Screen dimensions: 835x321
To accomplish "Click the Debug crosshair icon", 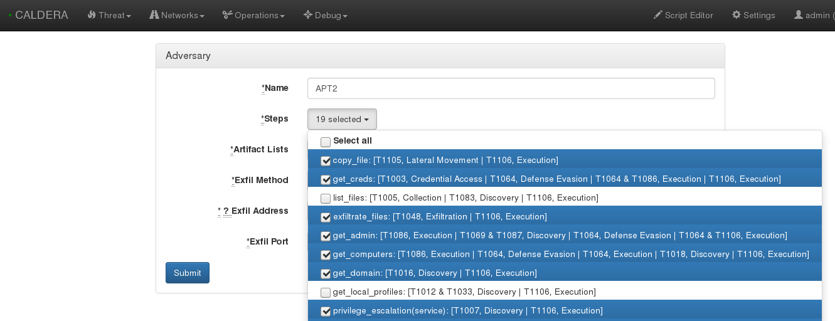I will click(x=308, y=14).
